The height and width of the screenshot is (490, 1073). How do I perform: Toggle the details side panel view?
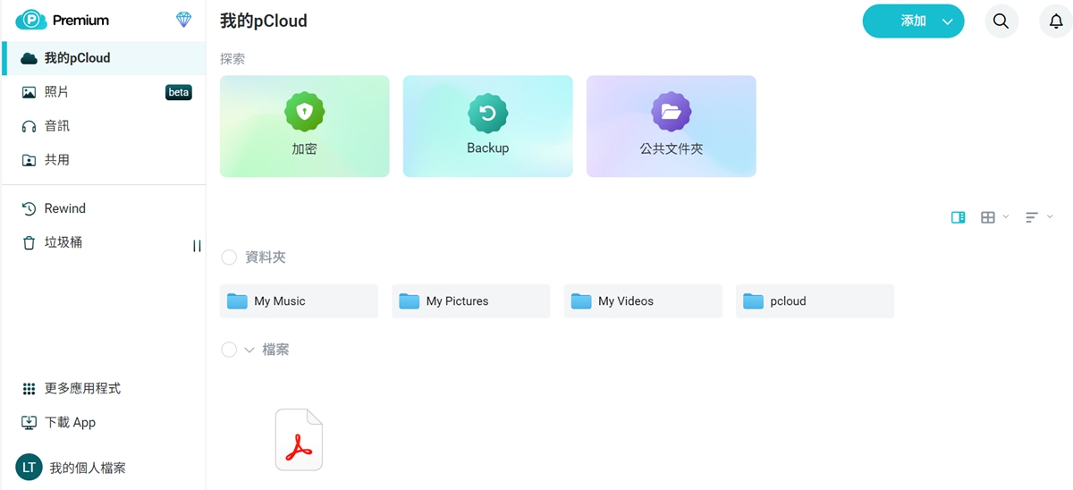point(959,217)
